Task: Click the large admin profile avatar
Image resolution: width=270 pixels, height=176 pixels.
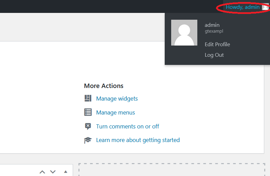Action: coord(184,33)
